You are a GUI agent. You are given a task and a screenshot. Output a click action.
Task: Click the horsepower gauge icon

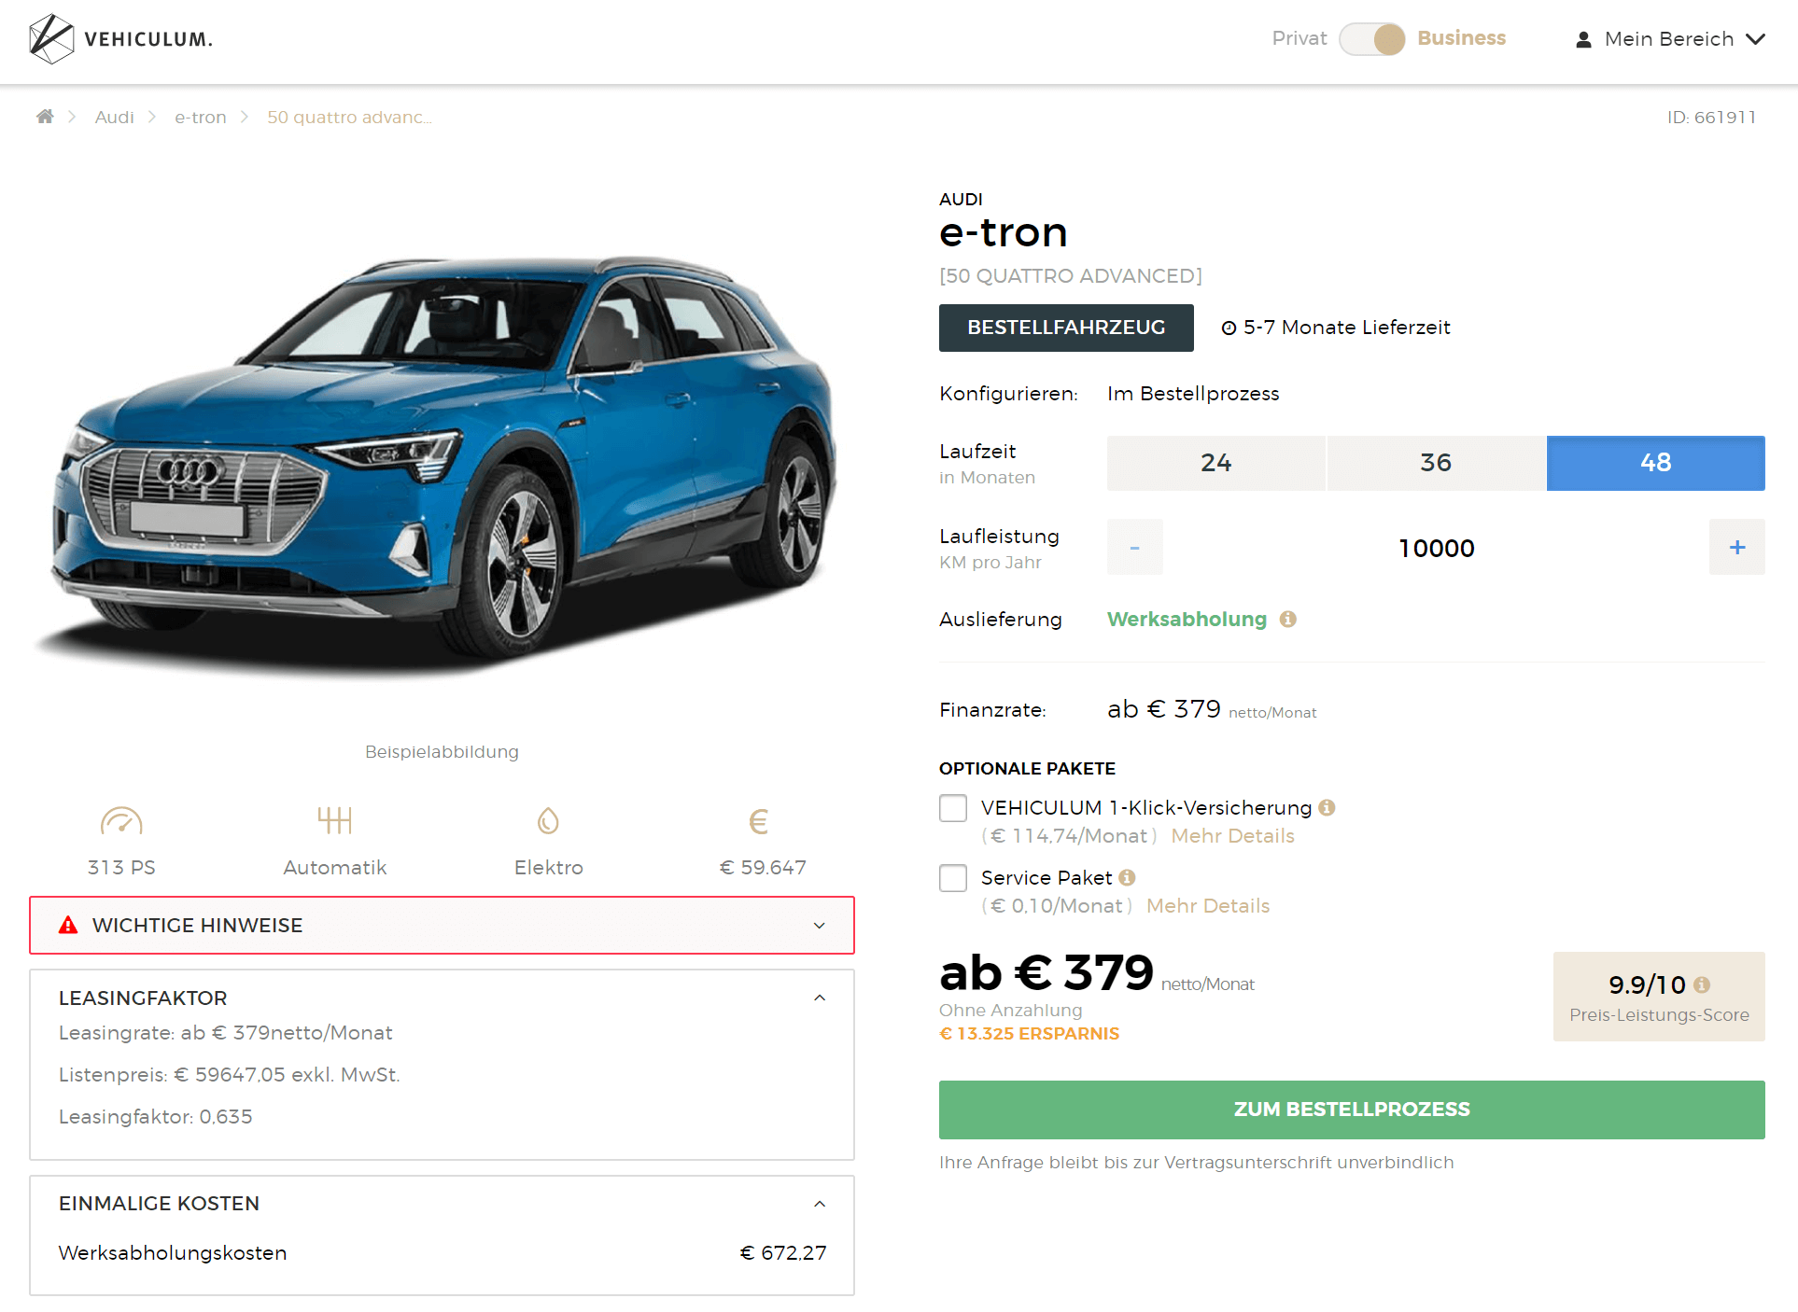(121, 821)
